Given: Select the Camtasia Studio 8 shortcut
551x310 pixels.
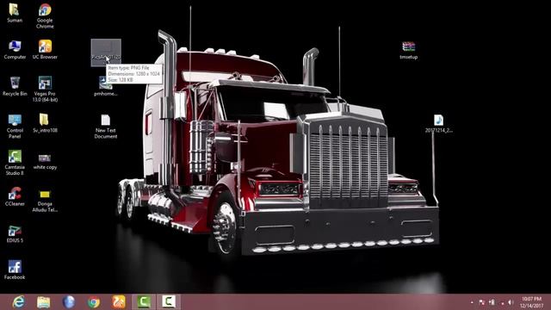Looking at the screenshot, I should point(15,163).
